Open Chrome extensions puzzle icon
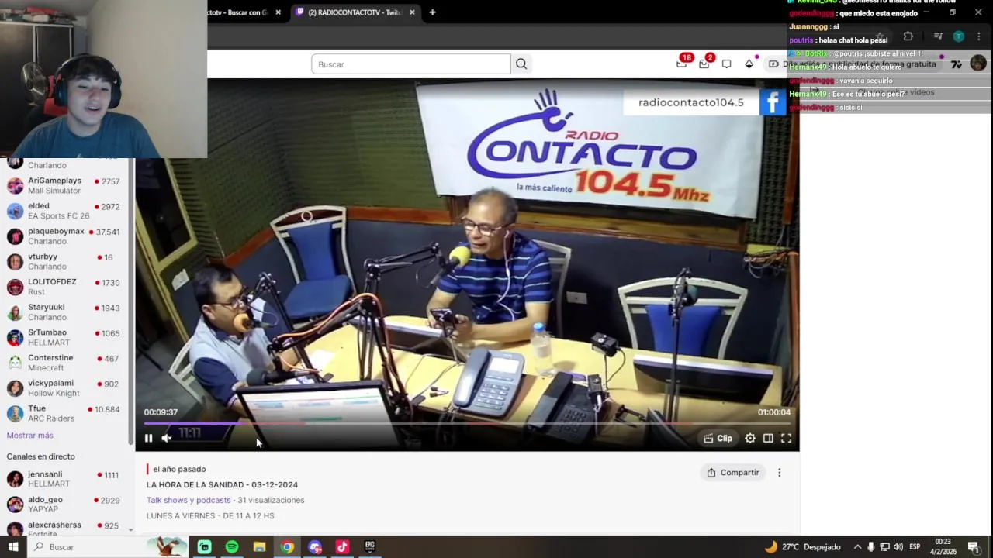Screen dimensions: 993x558 tap(908, 36)
